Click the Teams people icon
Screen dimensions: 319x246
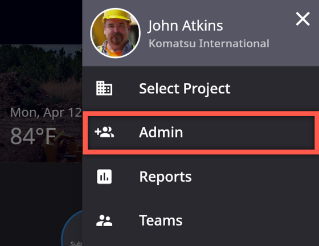(x=104, y=221)
